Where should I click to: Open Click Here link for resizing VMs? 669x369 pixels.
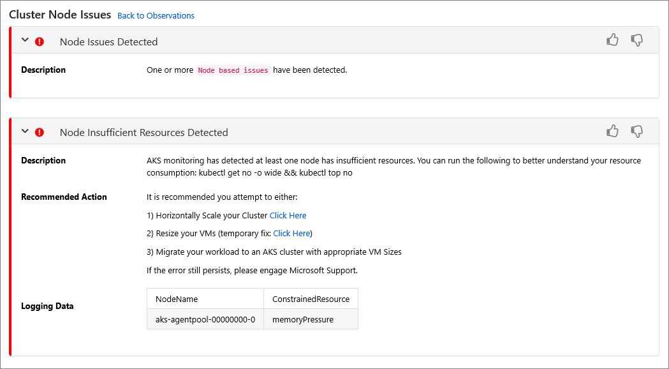coord(291,233)
